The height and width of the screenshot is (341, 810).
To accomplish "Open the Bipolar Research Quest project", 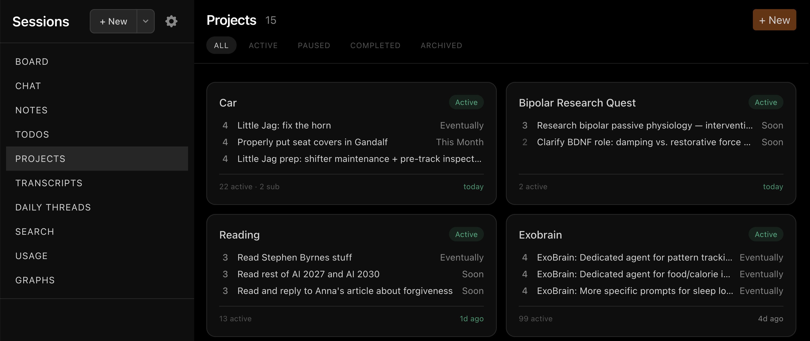I will 577,103.
